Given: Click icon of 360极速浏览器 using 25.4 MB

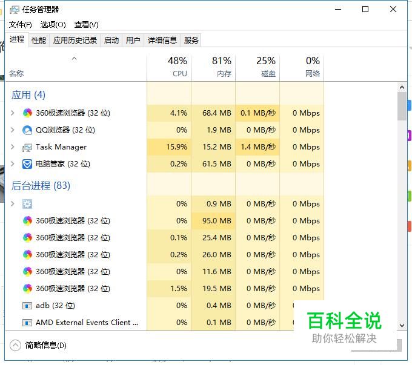Looking at the screenshot, I should 27,238.
